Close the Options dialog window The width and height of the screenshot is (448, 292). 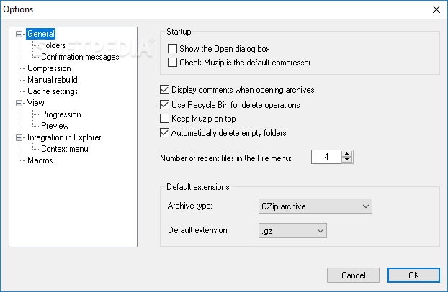coord(436,9)
